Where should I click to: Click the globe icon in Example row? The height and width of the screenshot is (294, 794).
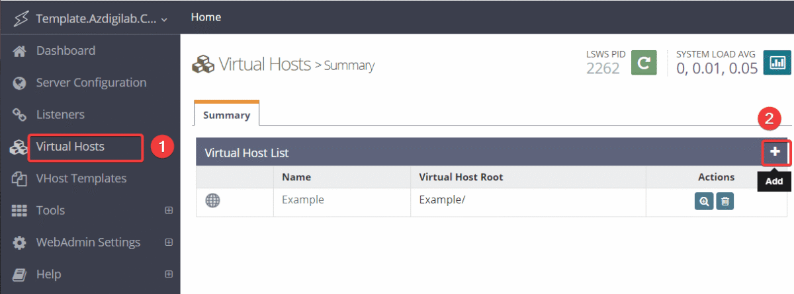212,201
